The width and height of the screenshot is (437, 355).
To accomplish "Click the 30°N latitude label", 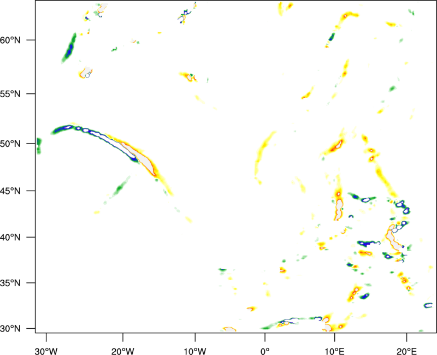I will 10,329.
